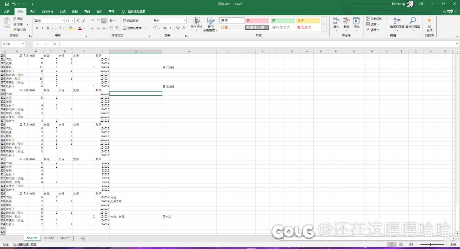Open Tell Me search box
The image size is (460, 249).
coord(133,11)
